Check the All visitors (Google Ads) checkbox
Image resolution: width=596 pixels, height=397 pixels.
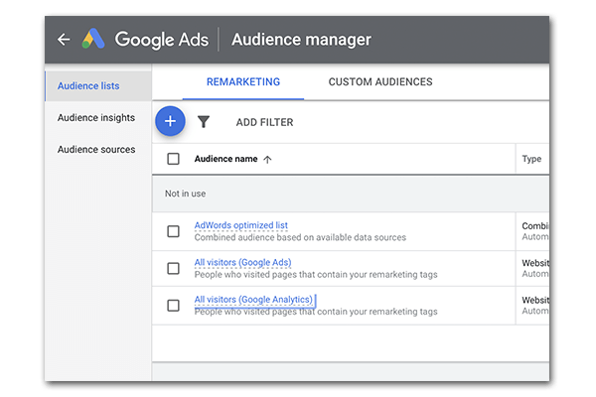(x=173, y=269)
